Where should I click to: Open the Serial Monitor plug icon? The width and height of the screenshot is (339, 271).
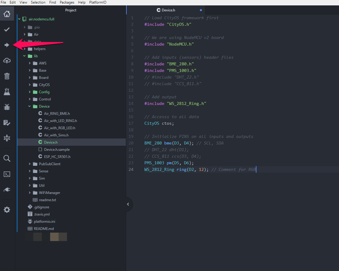click(7, 190)
